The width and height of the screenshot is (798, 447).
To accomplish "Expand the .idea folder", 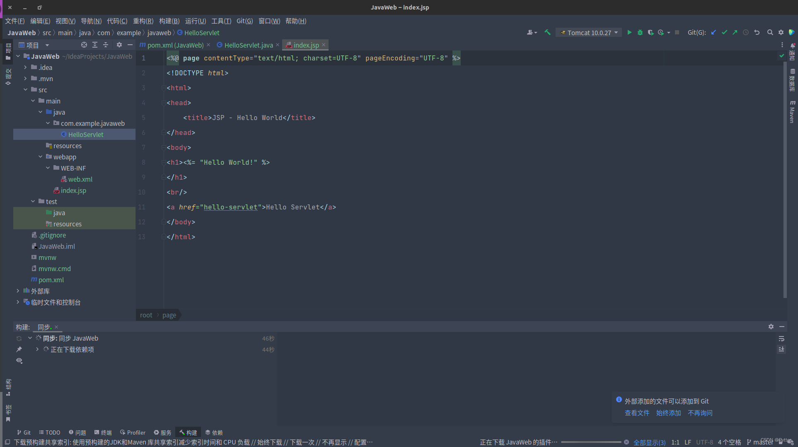I will (26, 67).
